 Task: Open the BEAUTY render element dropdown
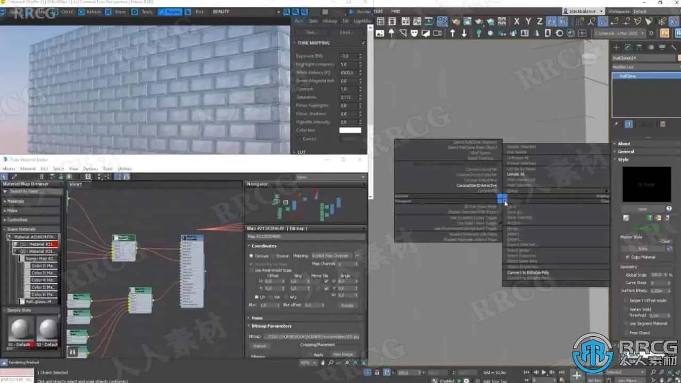[x=245, y=12]
